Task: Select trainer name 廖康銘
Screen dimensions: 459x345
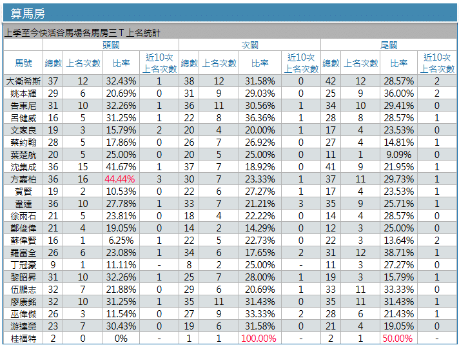Action: tap(23, 302)
